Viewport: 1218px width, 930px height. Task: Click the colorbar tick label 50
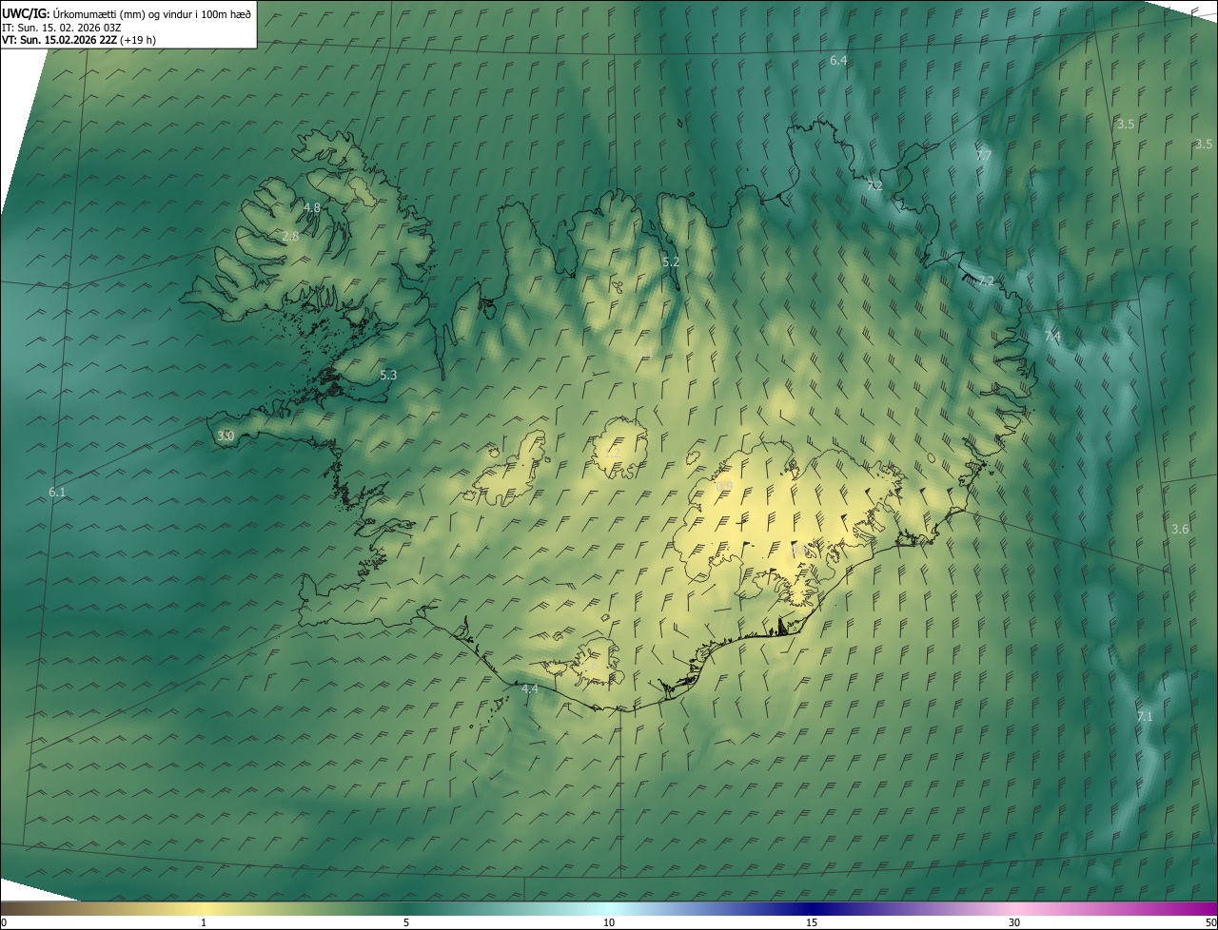click(1210, 922)
